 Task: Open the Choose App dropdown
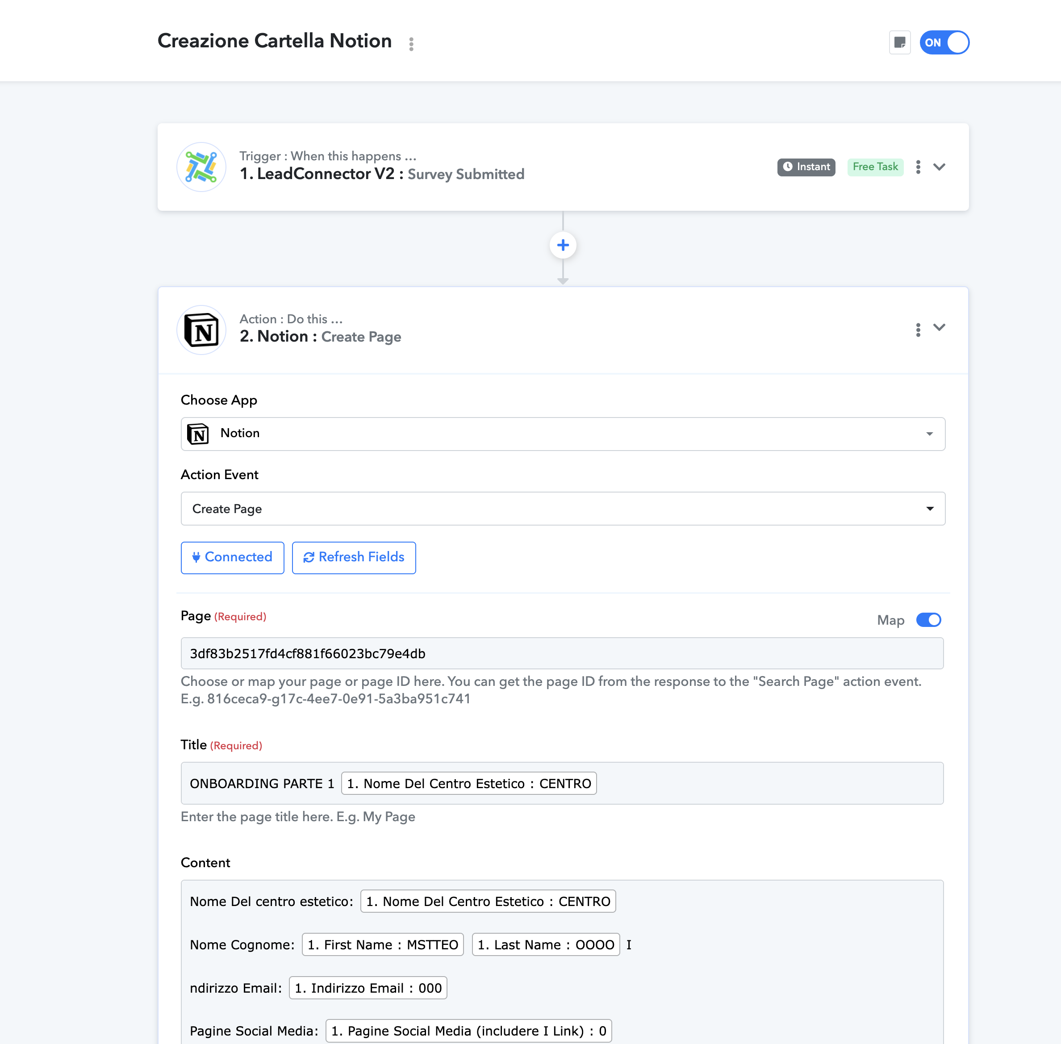coord(562,433)
